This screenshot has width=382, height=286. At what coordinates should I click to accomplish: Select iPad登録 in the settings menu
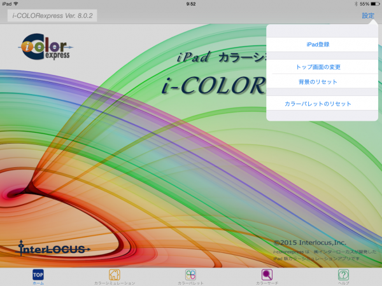pos(322,44)
